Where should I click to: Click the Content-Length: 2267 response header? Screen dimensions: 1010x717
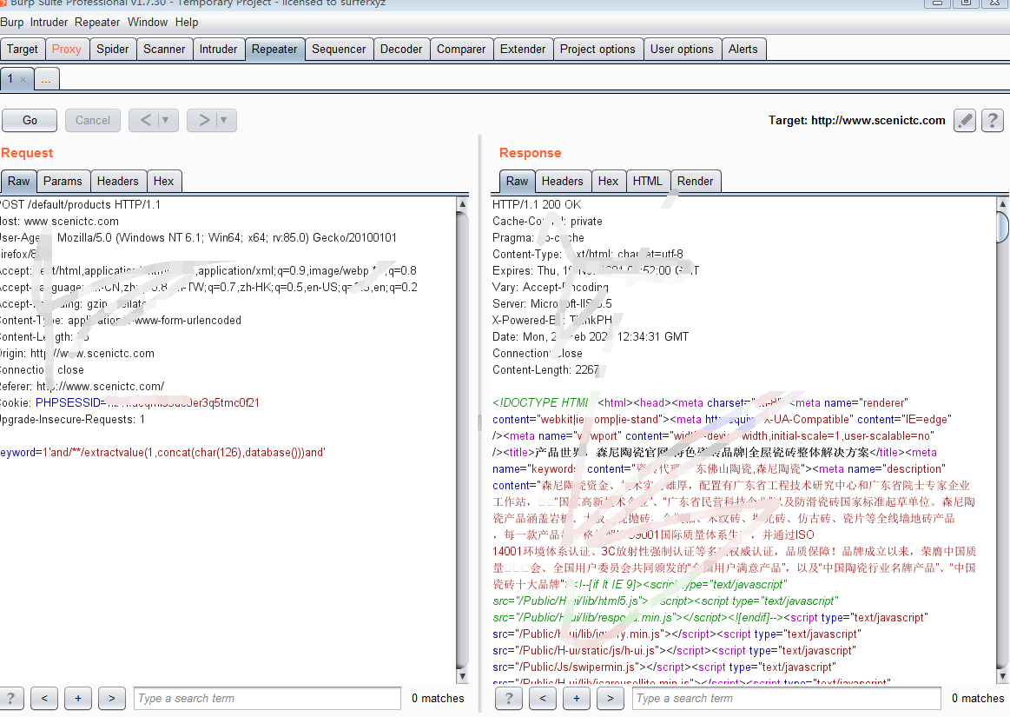pyautogui.click(x=545, y=370)
